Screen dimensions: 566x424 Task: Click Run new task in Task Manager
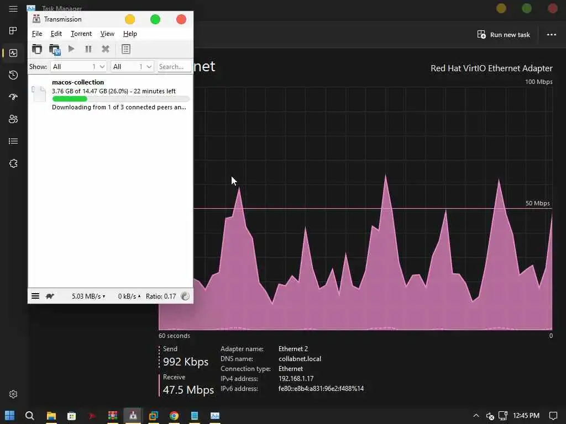(x=504, y=35)
